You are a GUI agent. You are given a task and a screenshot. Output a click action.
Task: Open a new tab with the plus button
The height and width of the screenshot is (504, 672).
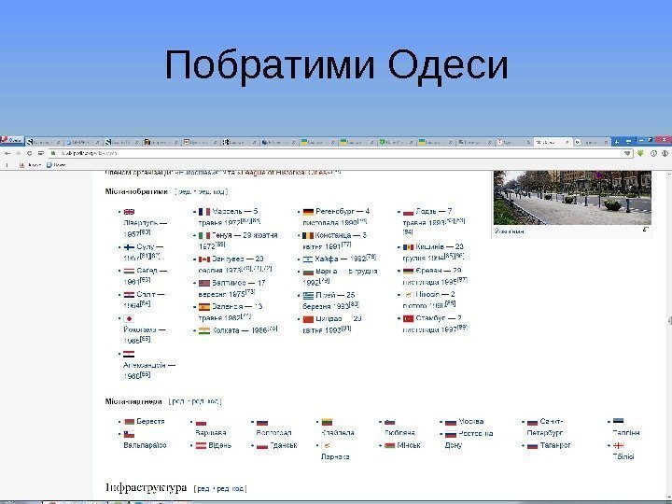pos(617,142)
